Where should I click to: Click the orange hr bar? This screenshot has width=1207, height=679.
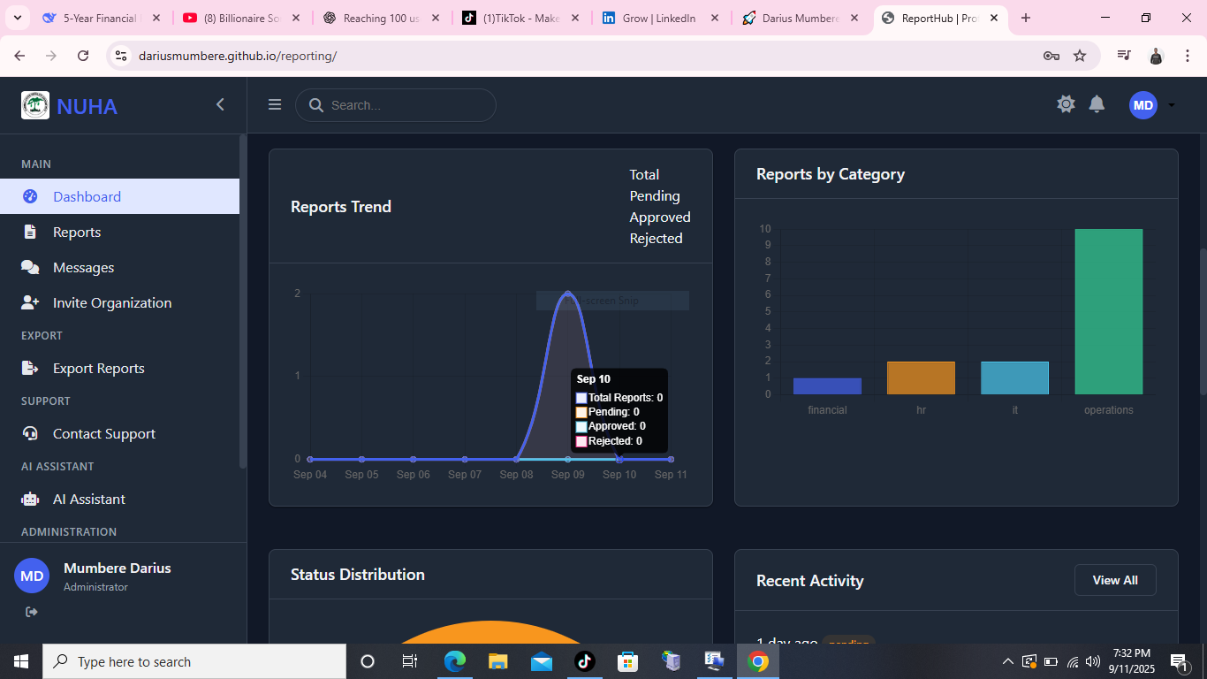tap(921, 378)
